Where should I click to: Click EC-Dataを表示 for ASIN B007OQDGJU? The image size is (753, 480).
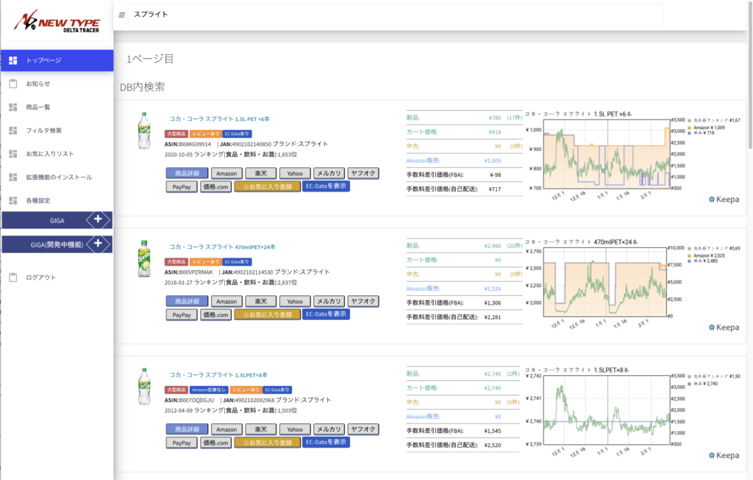pos(326,442)
